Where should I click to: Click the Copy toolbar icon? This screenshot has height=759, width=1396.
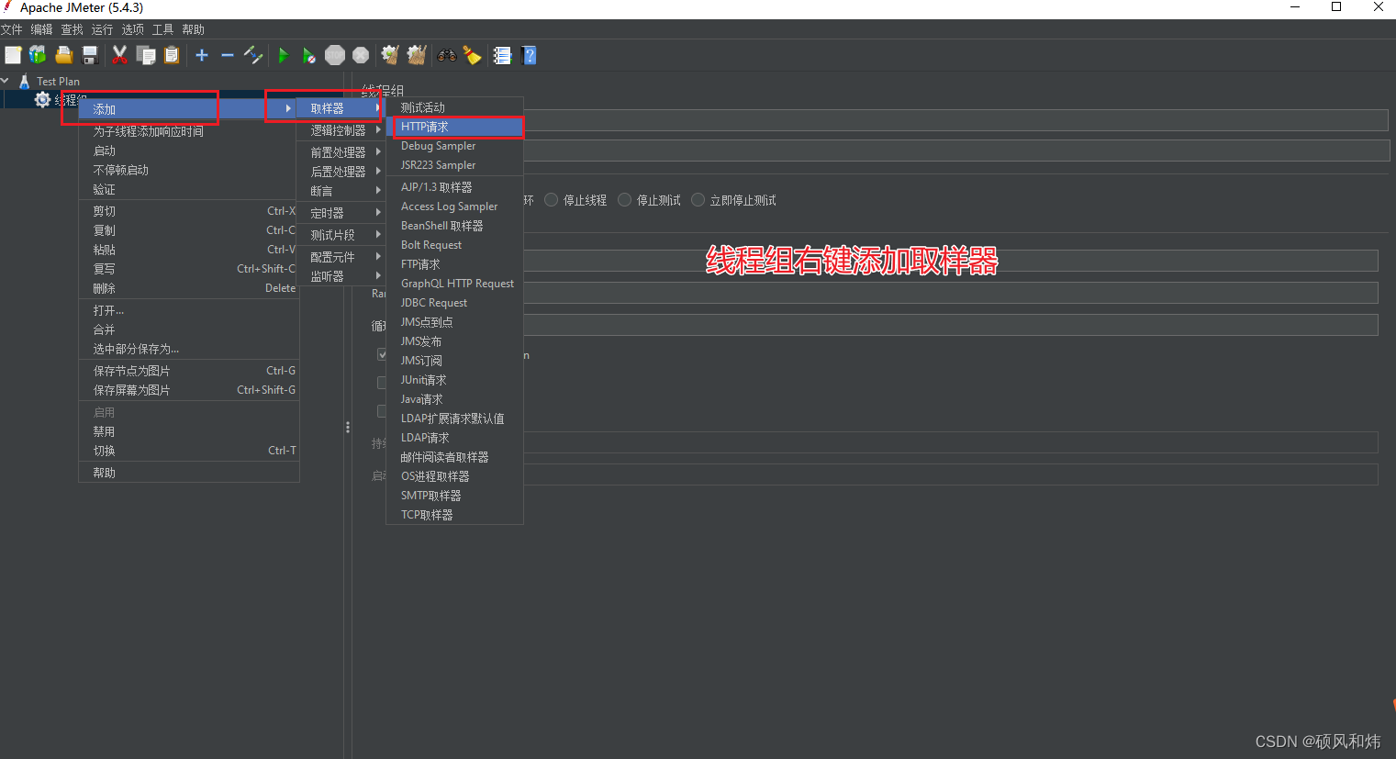[145, 55]
